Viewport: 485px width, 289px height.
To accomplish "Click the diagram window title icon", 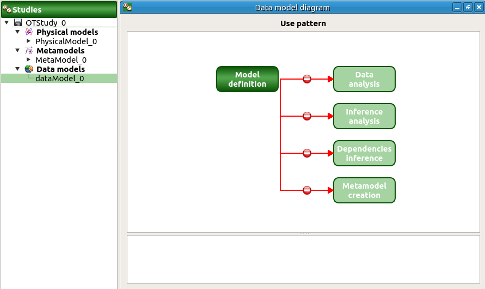I will [x=127, y=7].
